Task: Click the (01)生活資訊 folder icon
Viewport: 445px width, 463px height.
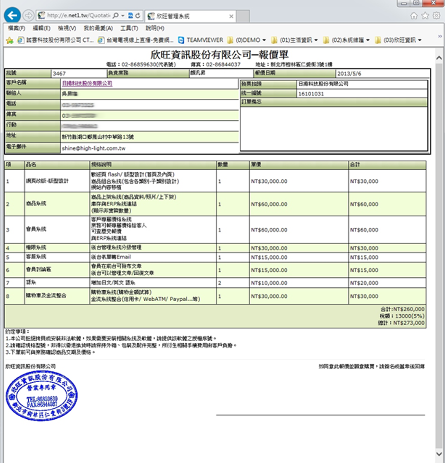Action: click(x=274, y=40)
